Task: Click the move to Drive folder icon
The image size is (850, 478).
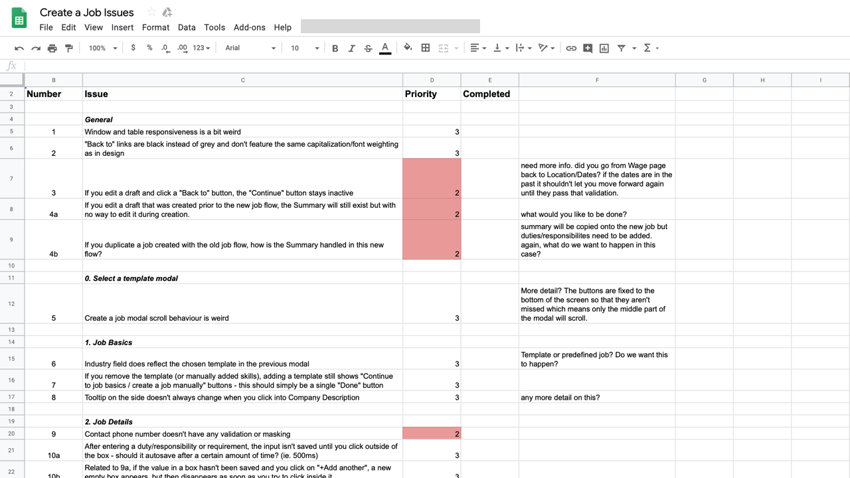Action: (167, 12)
